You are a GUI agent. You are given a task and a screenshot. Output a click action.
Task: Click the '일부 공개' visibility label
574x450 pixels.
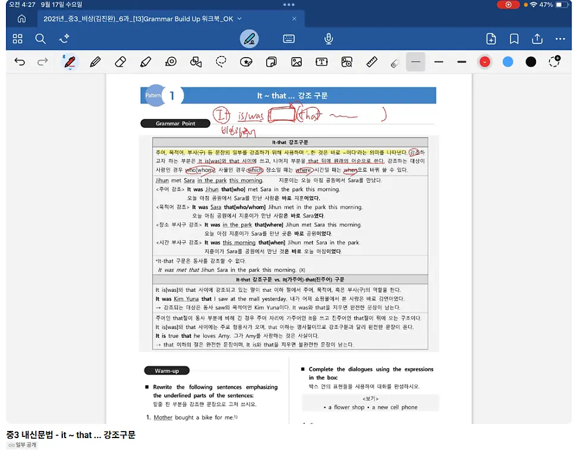pos(23,445)
